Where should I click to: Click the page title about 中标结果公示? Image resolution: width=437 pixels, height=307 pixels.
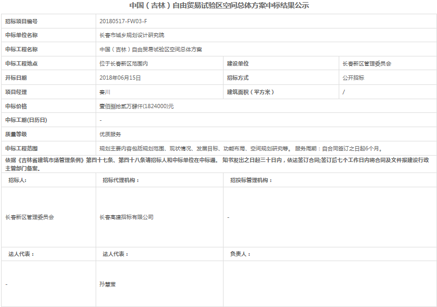[x=219, y=6]
